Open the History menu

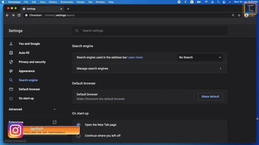pos(53,2)
